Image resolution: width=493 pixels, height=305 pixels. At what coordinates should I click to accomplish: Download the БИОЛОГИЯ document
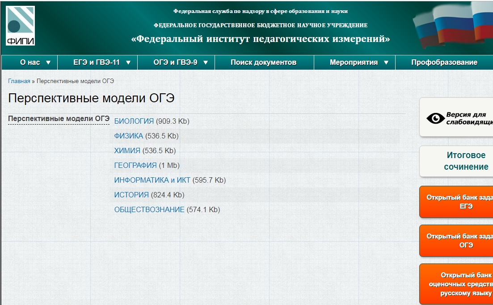coord(134,121)
